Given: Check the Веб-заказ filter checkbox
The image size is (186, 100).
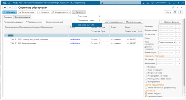Looking at the screenshot, I should pyautogui.click(x=146, y=67).
